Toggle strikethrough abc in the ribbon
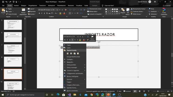The image size is (173, 97). click(49, 13)
